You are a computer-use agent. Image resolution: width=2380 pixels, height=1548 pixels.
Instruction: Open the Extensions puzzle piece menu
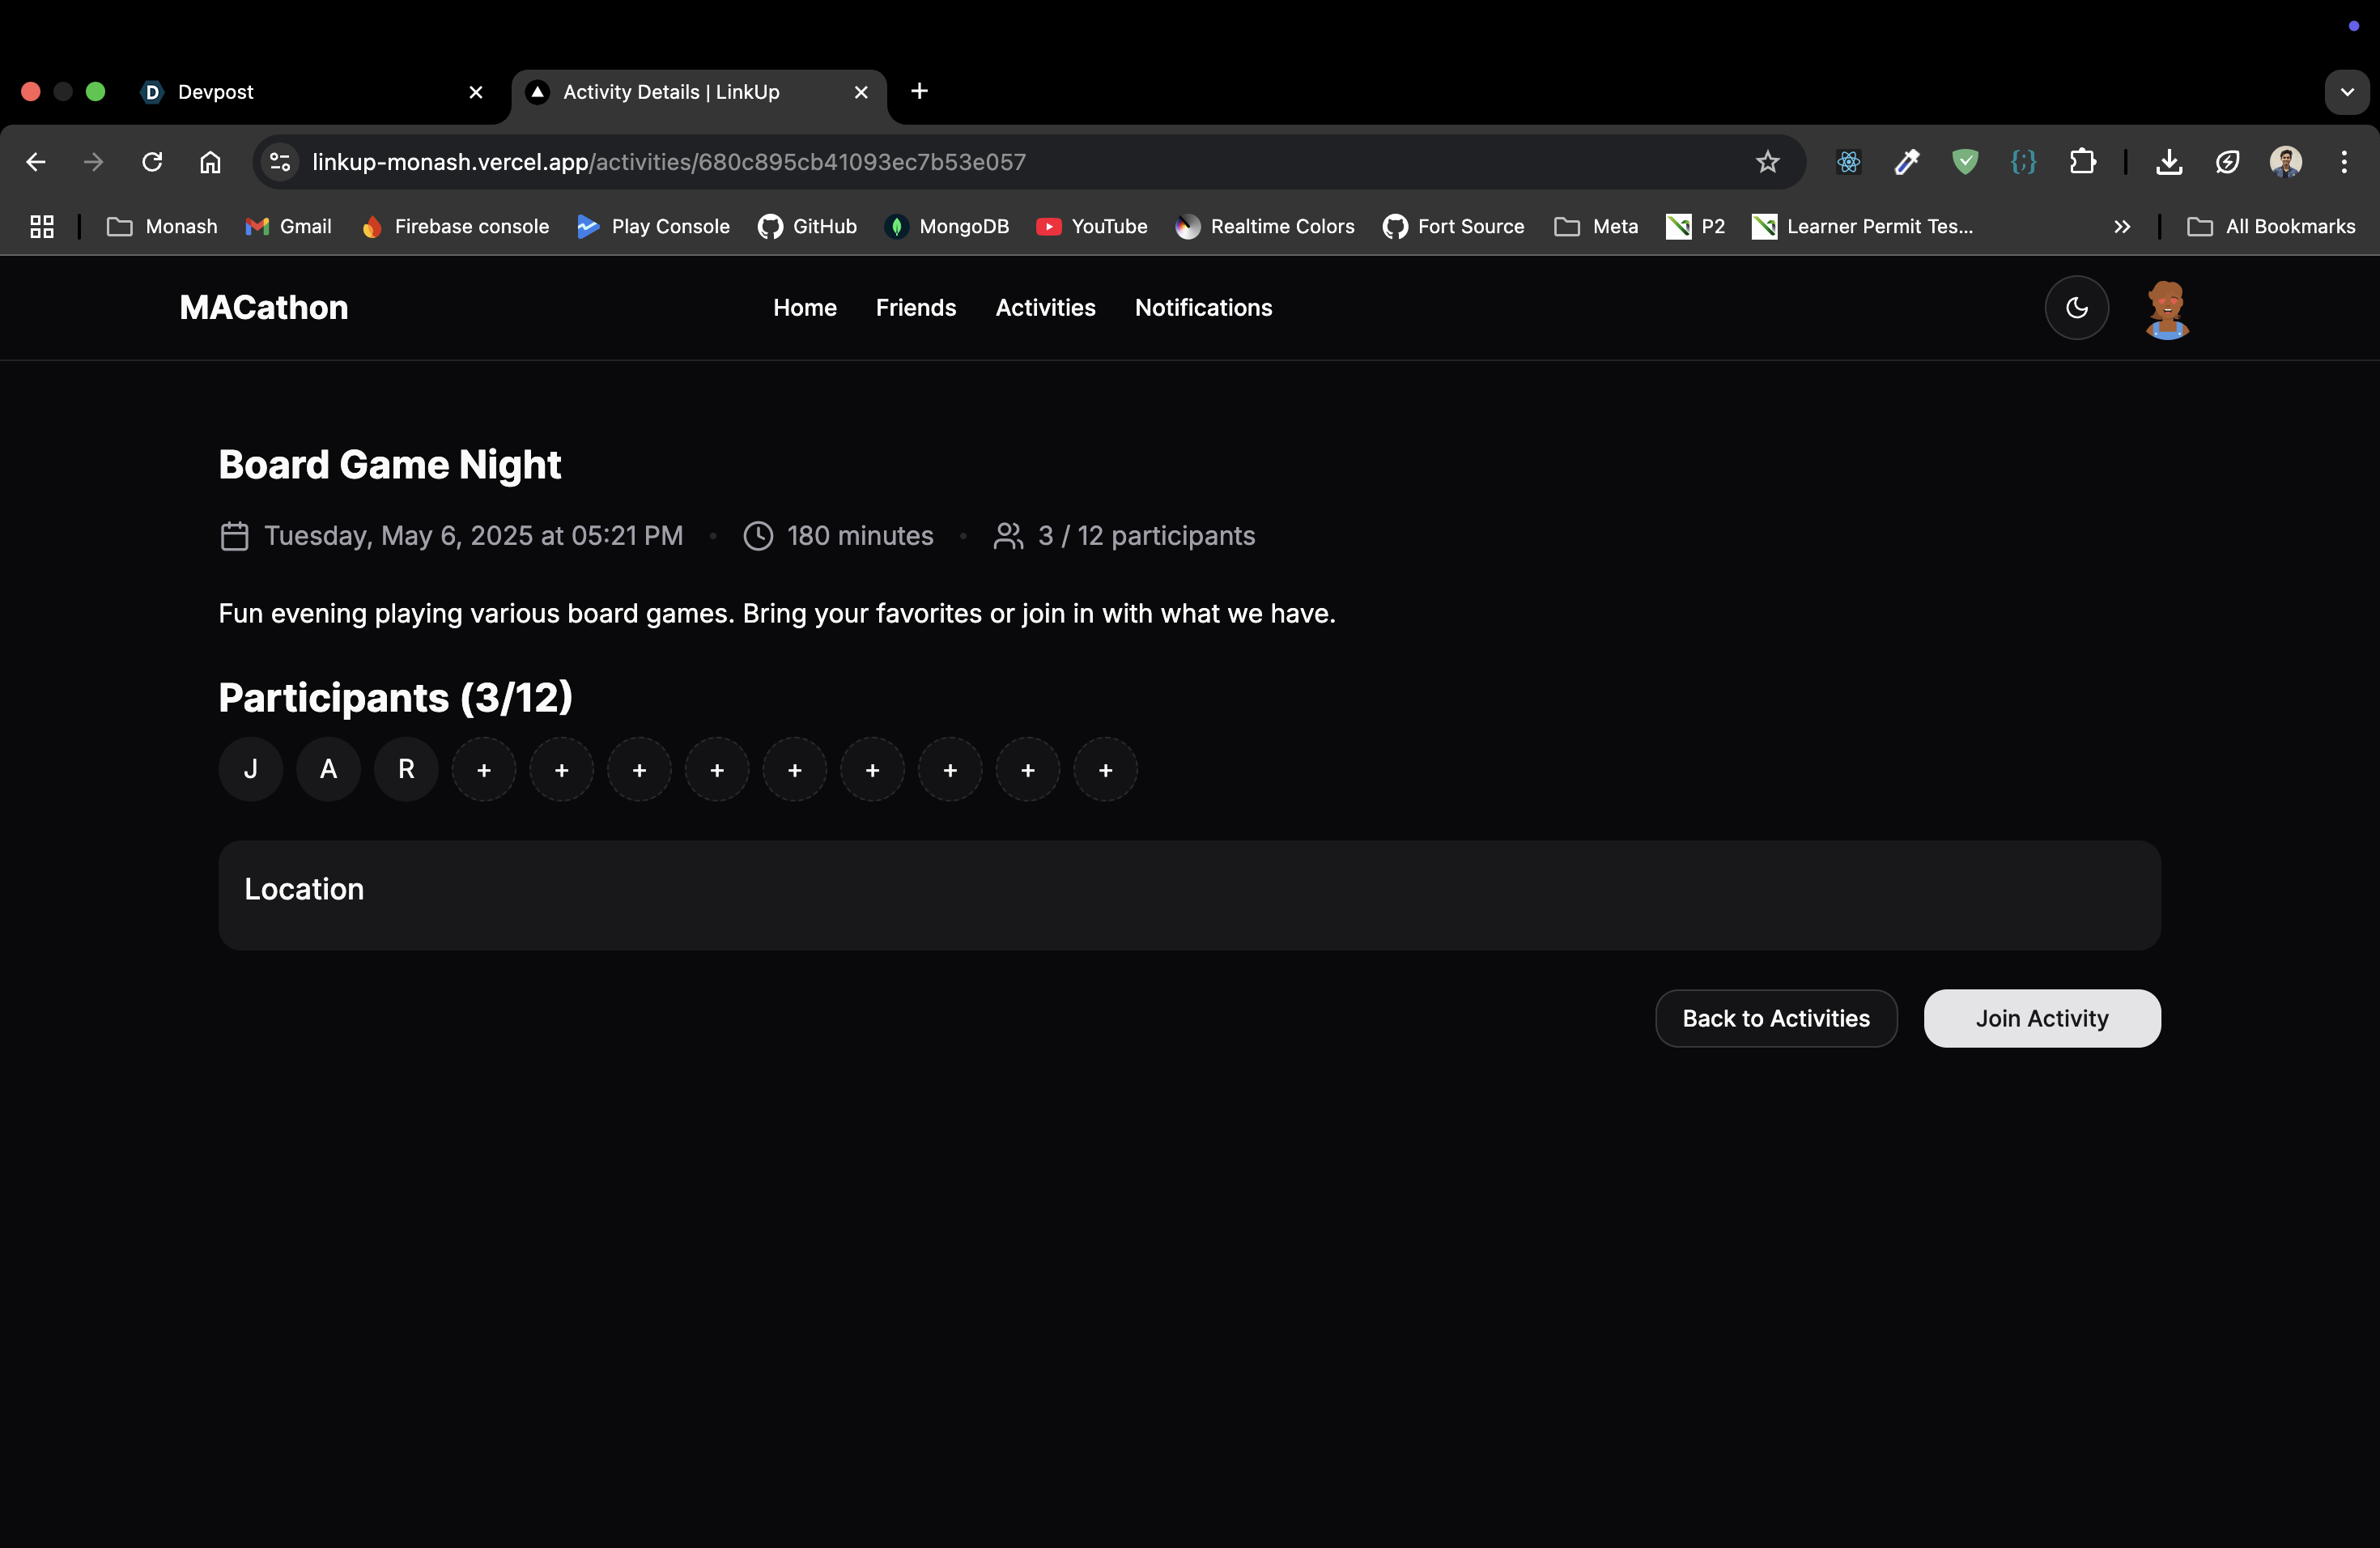(2082, 162)
